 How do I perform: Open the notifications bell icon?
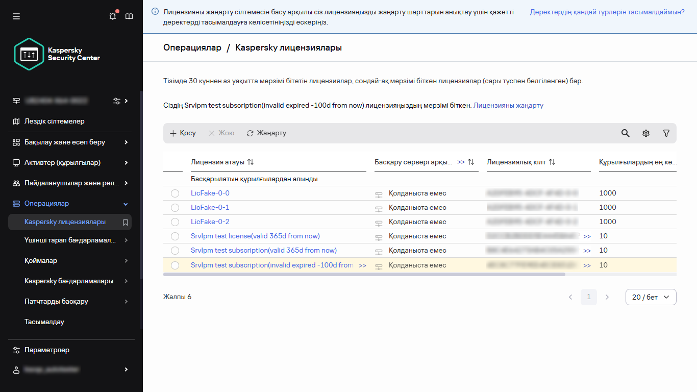113,16
